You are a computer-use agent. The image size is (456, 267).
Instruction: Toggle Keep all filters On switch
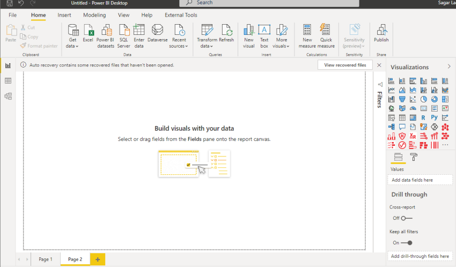pyautogui.click(x=407, y=243)
